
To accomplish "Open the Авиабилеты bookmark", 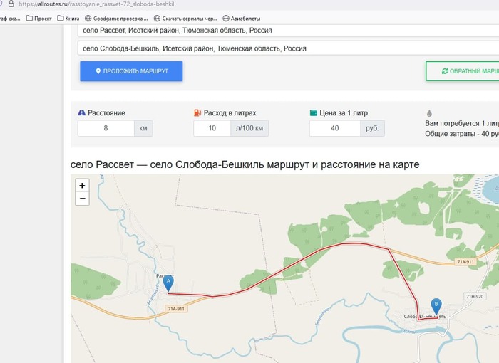I will click(x=242, y=19).
